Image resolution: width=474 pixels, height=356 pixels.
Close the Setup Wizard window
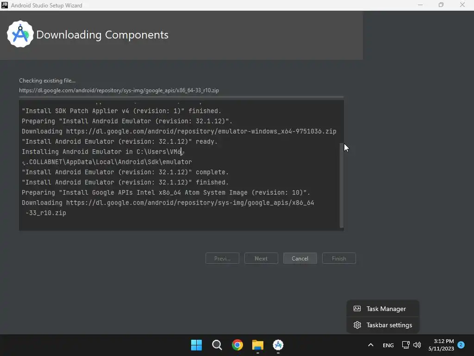coord(462,5)
